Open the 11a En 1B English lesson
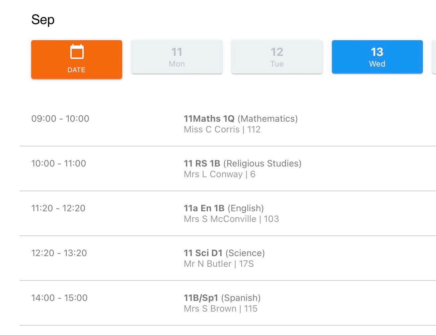 [224, 208]
